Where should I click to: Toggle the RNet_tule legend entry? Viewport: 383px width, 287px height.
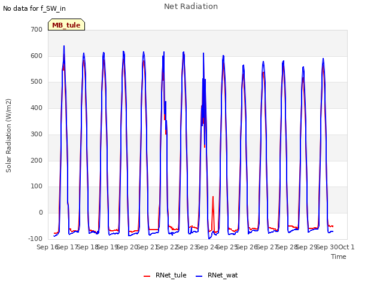[165, 275]
